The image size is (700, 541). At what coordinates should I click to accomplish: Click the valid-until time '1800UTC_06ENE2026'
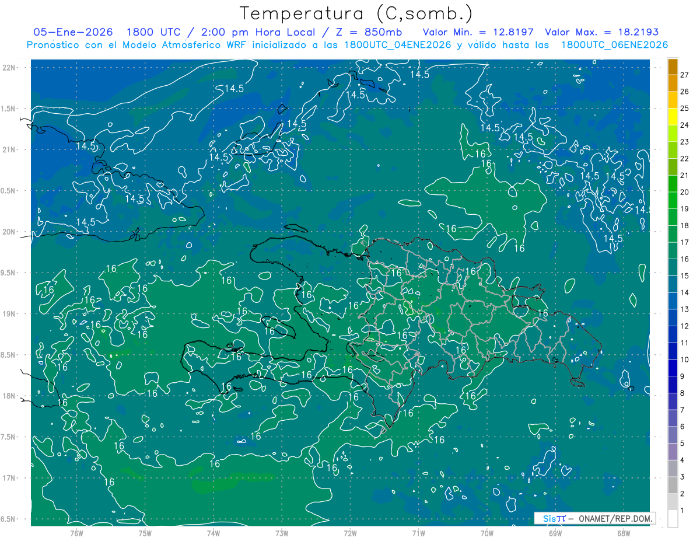click(614, 45)
